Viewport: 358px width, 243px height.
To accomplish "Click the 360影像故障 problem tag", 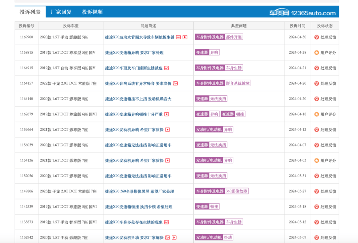I will point(237,191).
